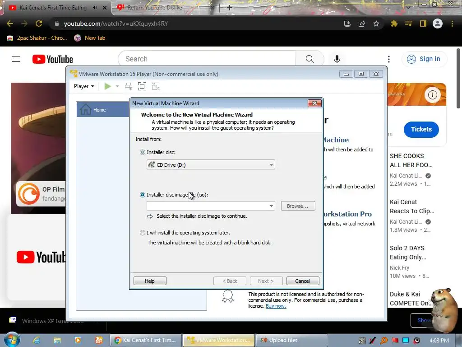Open Chrome three-dot main menu
Screen dimensions: 462x347
tap(452, 23)
